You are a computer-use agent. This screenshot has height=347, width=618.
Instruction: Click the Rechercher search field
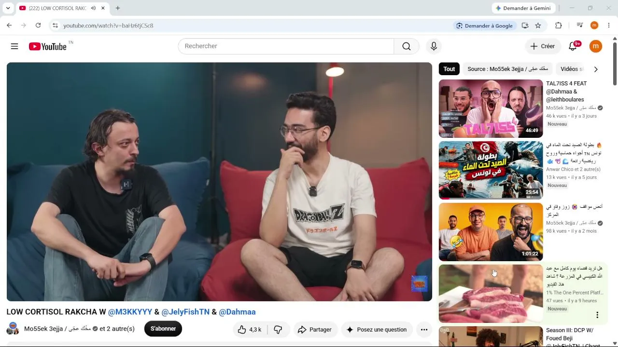click(x=286, y=46)
